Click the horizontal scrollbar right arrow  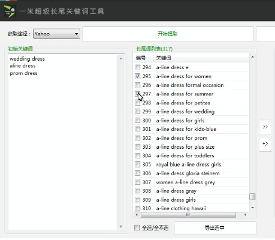pos(246,215)
